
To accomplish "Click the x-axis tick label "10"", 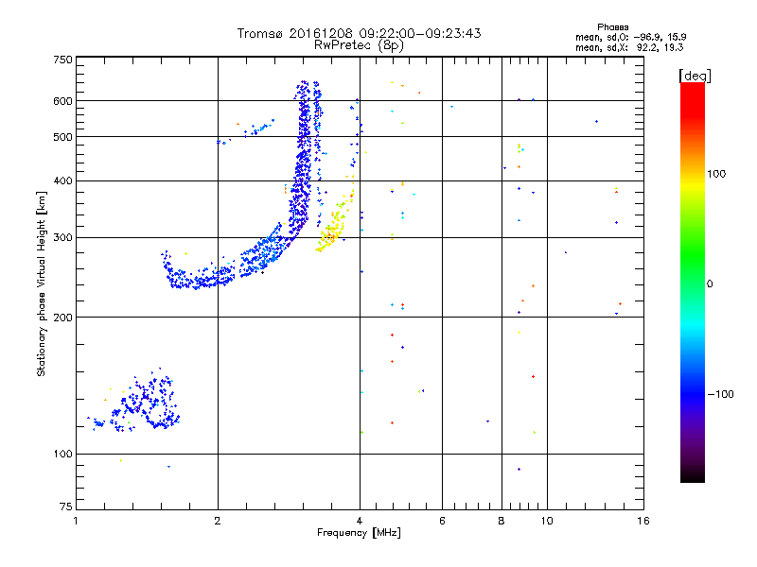I will coord(547,521).
